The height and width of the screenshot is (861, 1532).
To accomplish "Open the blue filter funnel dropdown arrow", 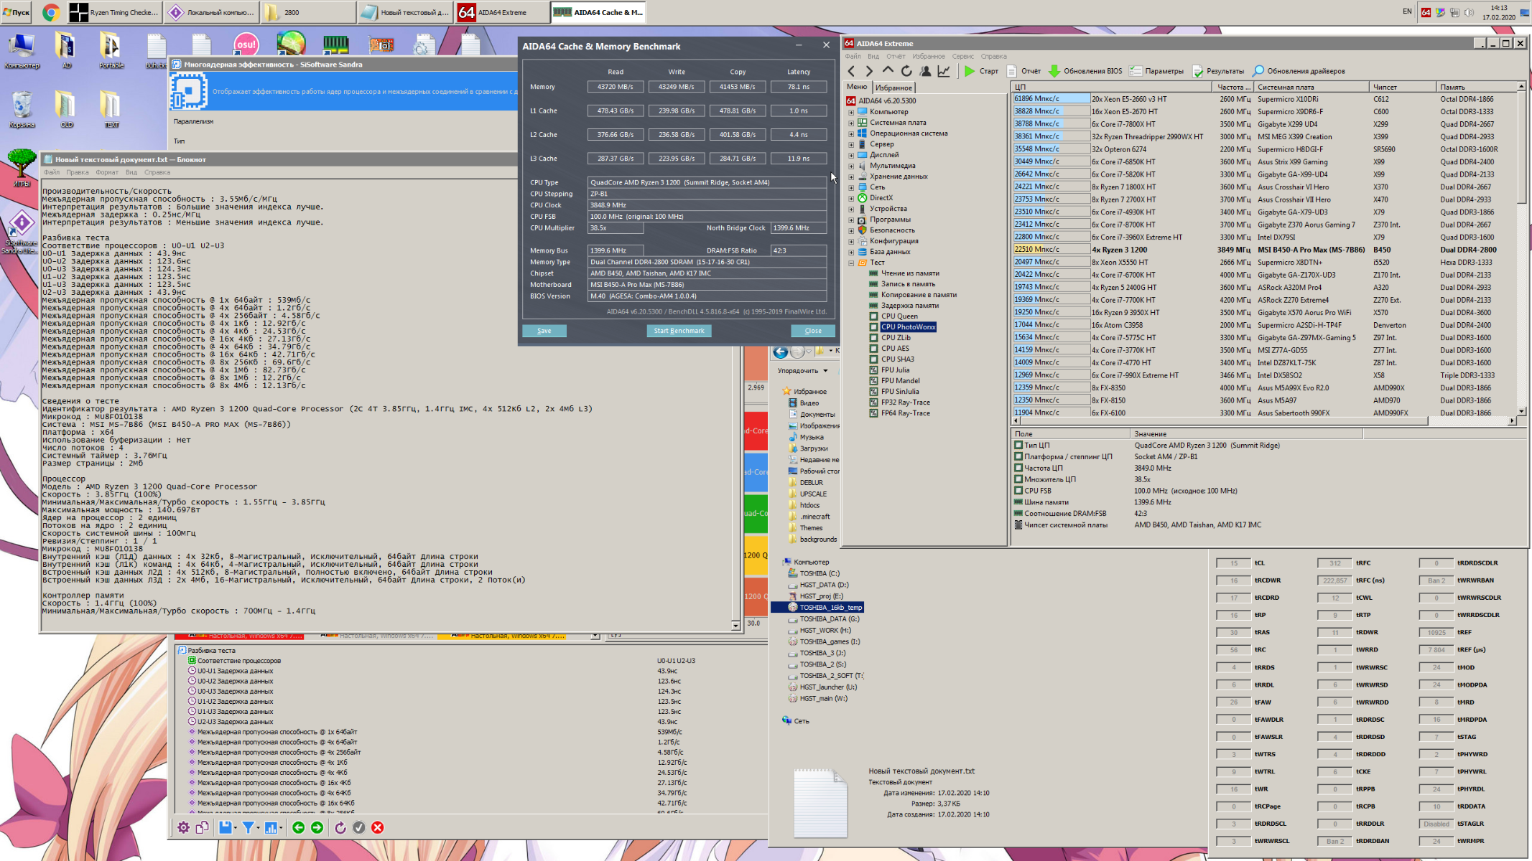I will 259,828.
